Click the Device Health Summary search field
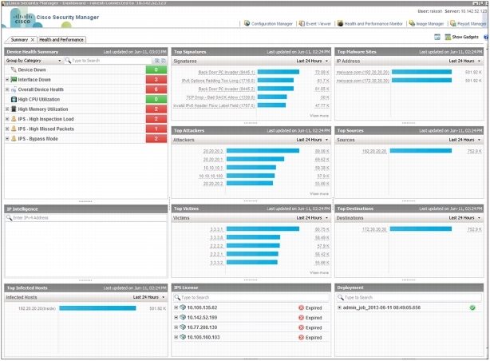The width and height of the screenshot is (490, 361). (108, 61)
